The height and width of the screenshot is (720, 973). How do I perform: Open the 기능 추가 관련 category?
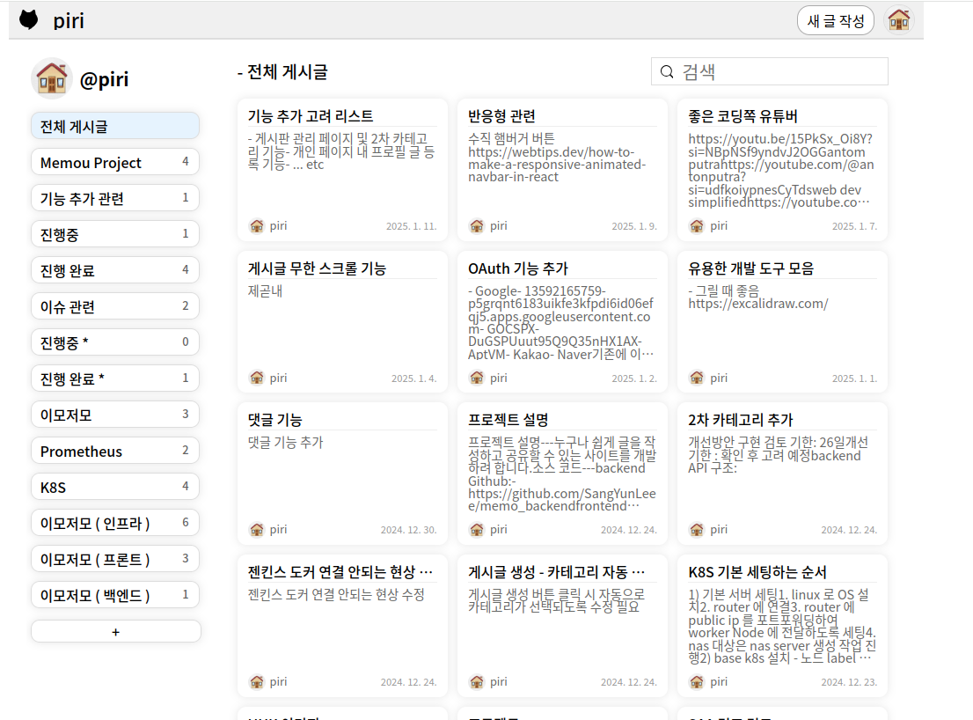pos(114,198)
